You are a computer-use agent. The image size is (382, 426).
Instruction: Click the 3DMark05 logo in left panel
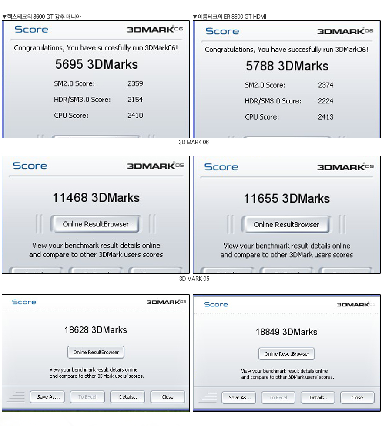(x=155, y=166)
